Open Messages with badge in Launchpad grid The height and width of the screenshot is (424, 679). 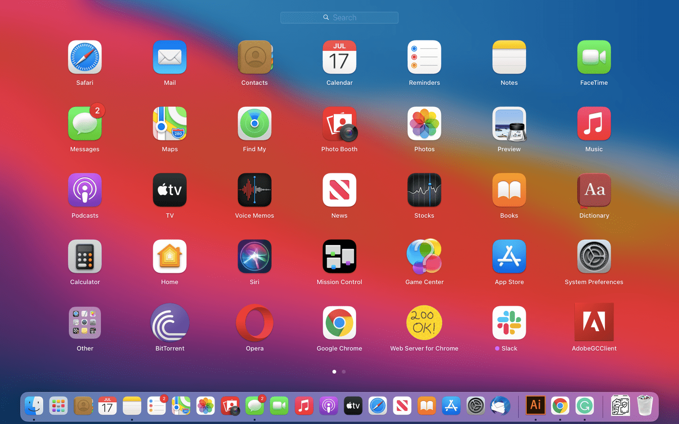[85, 123]
